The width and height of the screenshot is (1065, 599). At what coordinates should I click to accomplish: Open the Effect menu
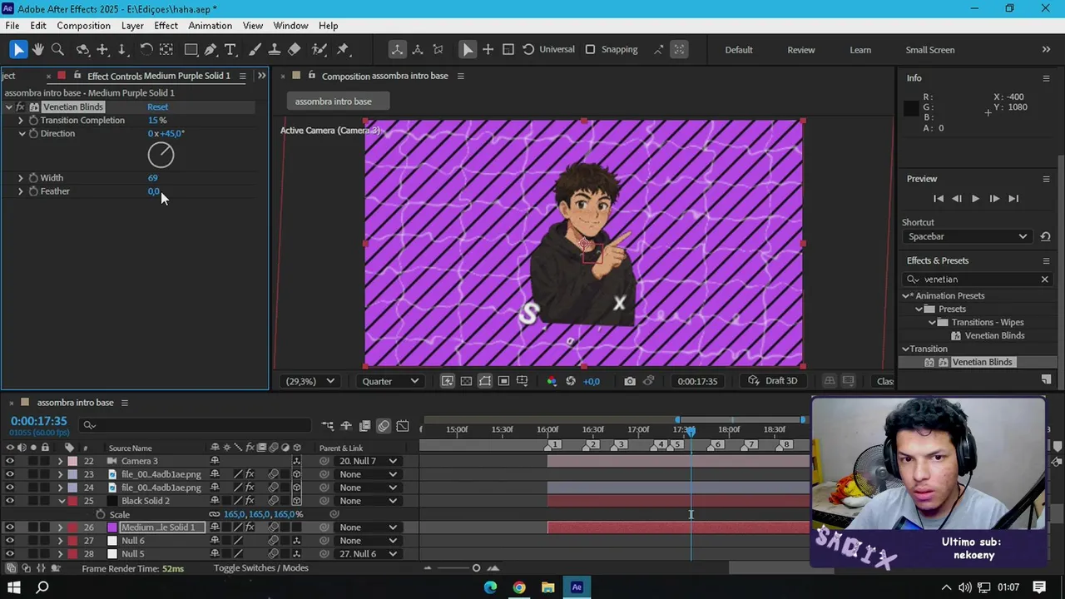[x=166, y=26]
